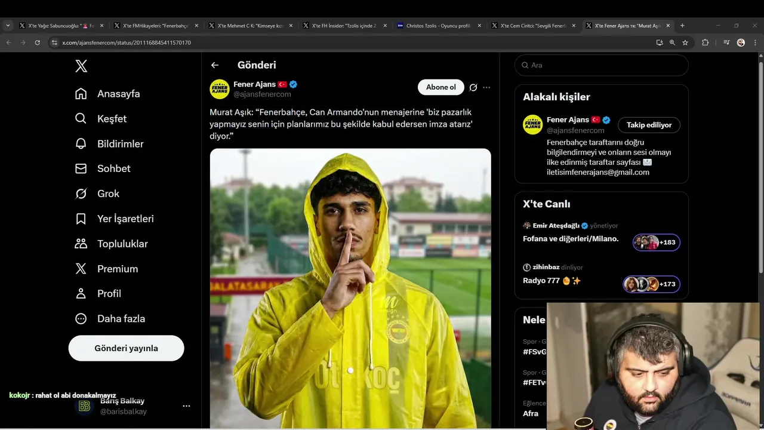The height and width of the screenshot is (430, 764).
Task: Open a new browser tab
Action: click(x=682, y=26)
